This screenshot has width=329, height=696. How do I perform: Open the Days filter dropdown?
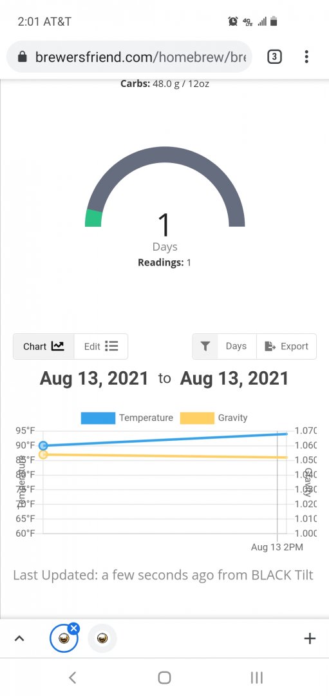click(236, 346)
